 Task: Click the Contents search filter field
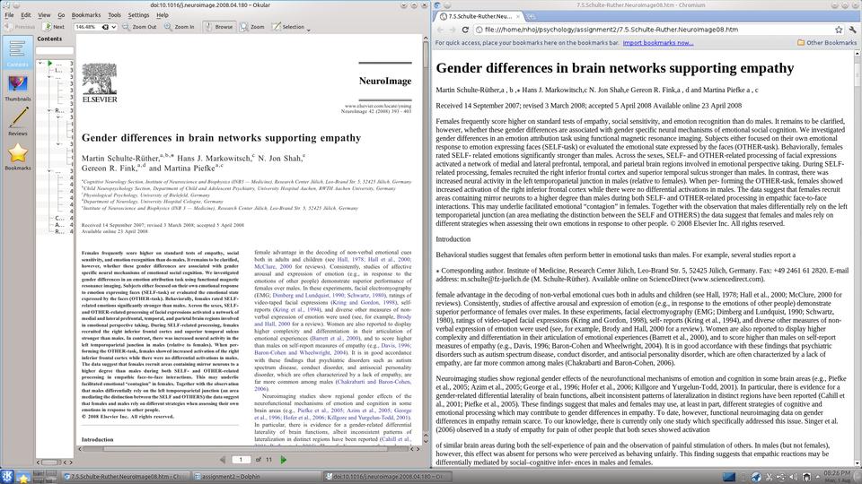point(54,50)
